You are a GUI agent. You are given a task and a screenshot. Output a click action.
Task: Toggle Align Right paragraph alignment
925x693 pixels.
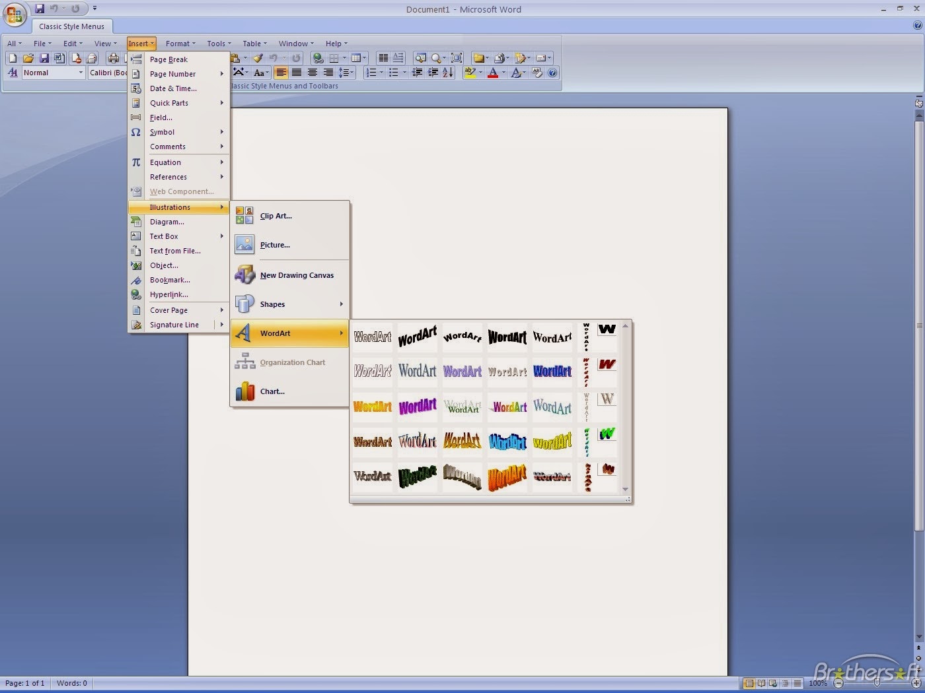coord(328,73)
